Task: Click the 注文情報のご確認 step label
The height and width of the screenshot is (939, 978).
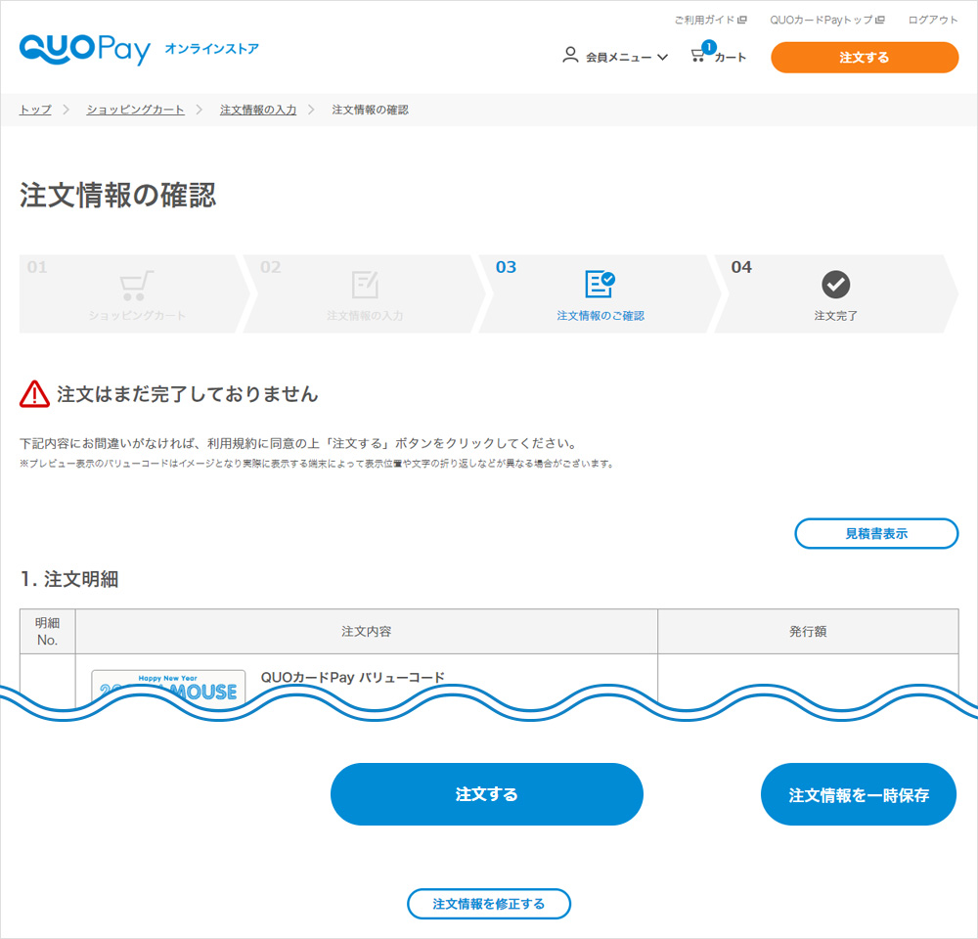Action: coord(600,316)
